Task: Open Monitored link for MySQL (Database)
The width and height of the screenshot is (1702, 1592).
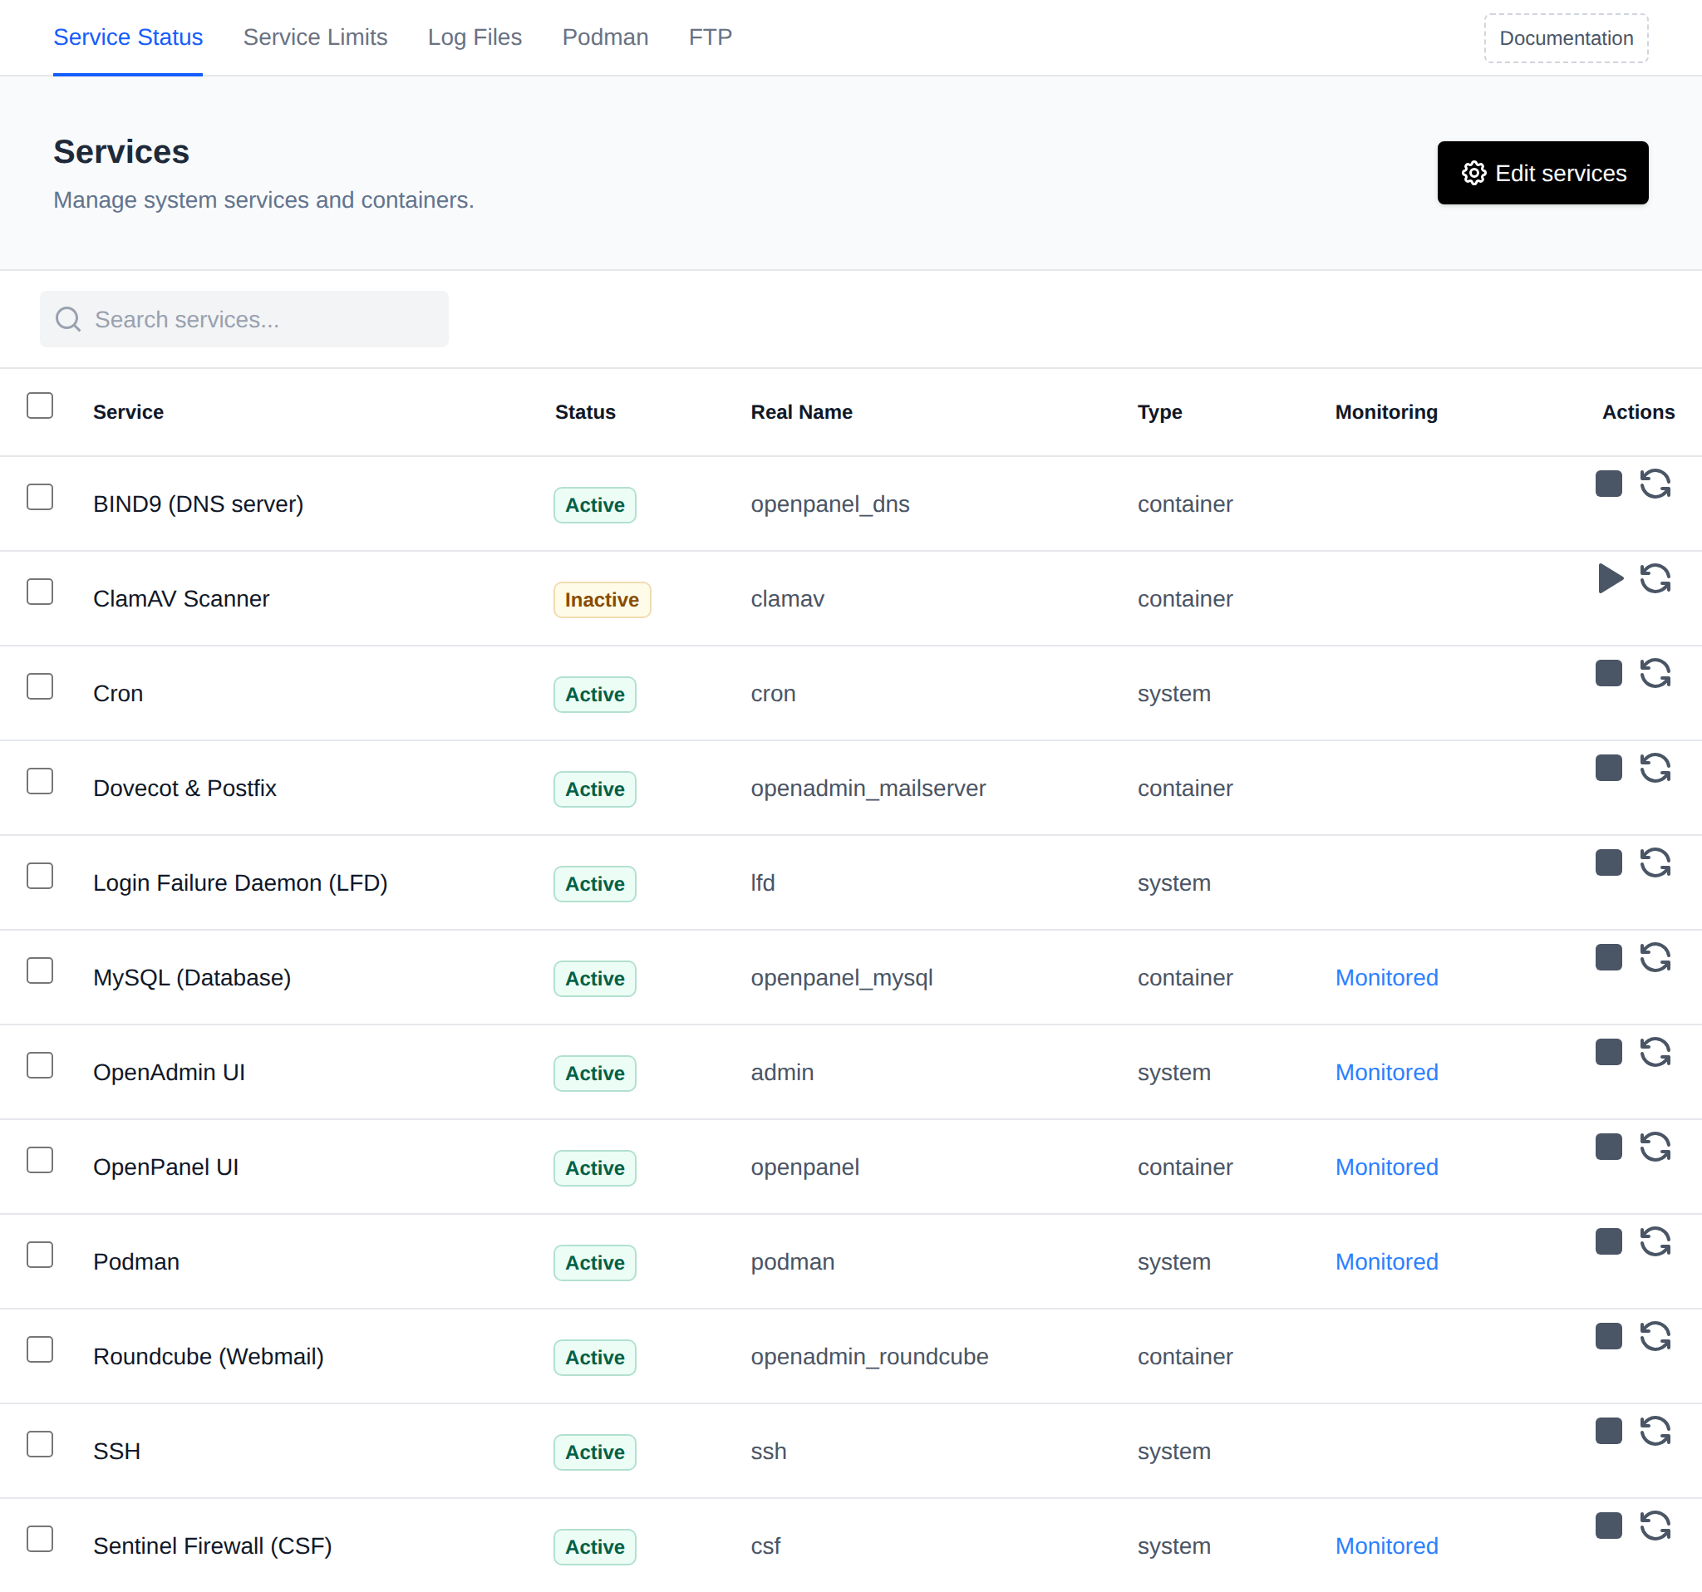Action: click(1386, 977)
